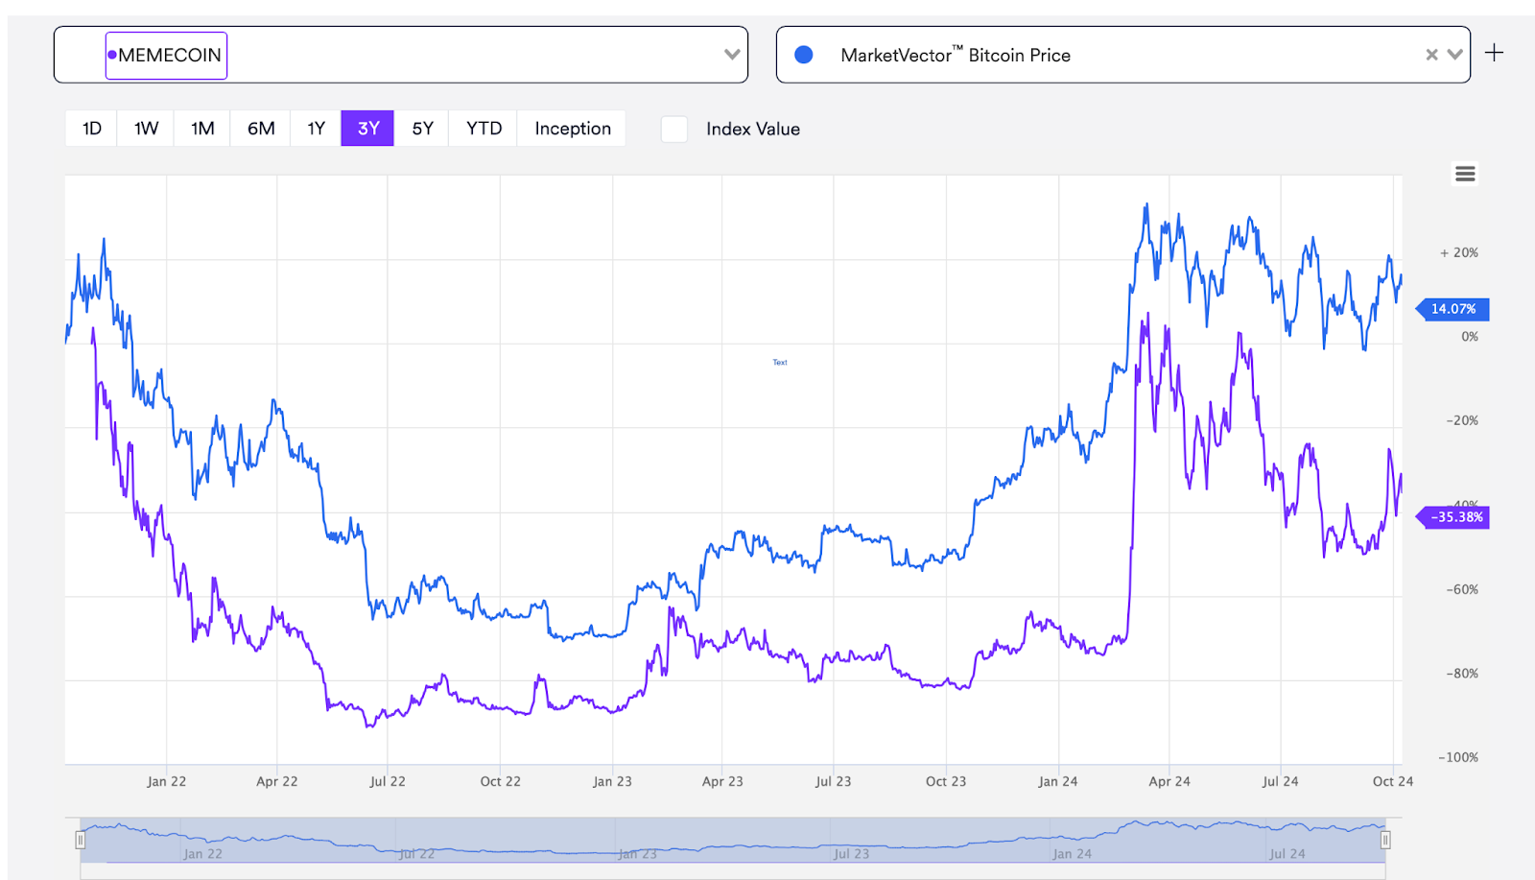Select the 1Y time range
The height and width of the screenshot is (880, 1535).
pos(317,129)
